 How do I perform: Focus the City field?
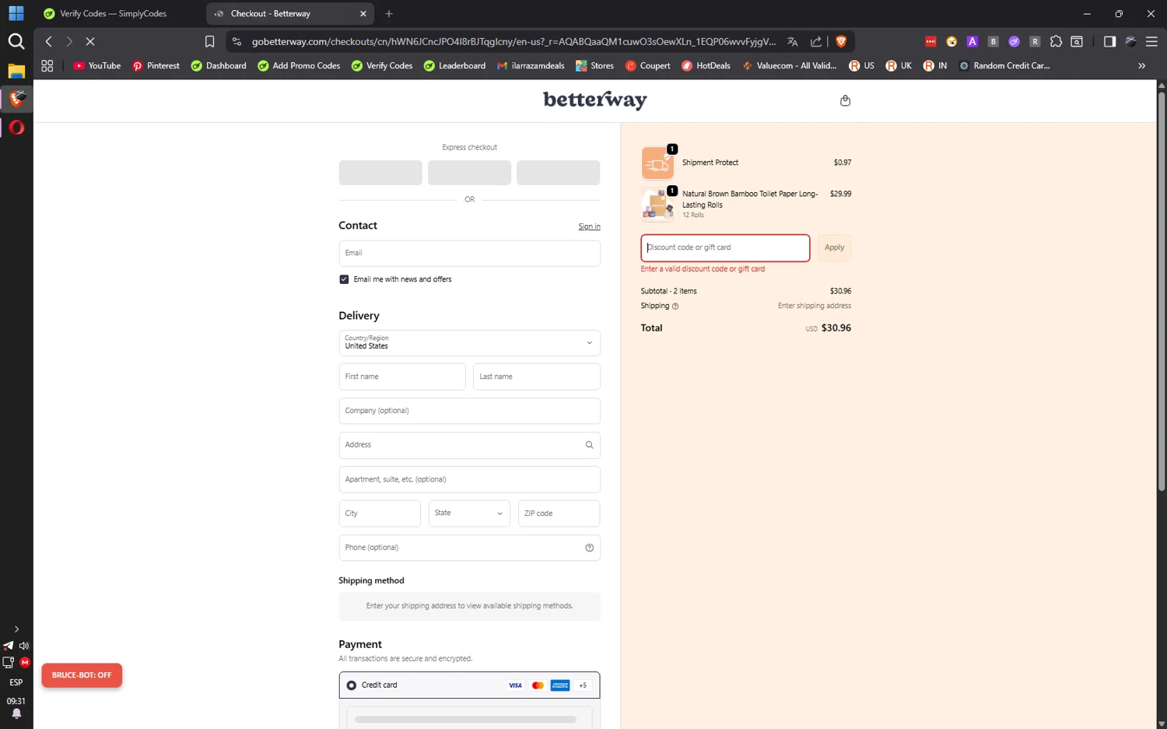380,513
